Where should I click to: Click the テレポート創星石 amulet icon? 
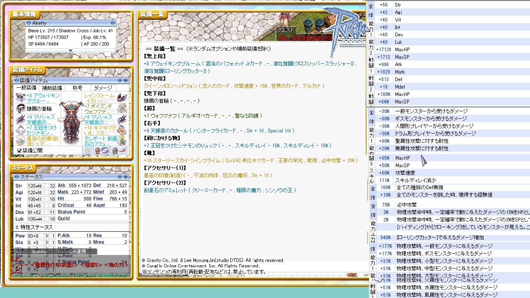[122, 141]
